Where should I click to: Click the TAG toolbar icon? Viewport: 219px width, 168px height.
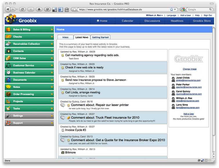click(x=67, y=10)
